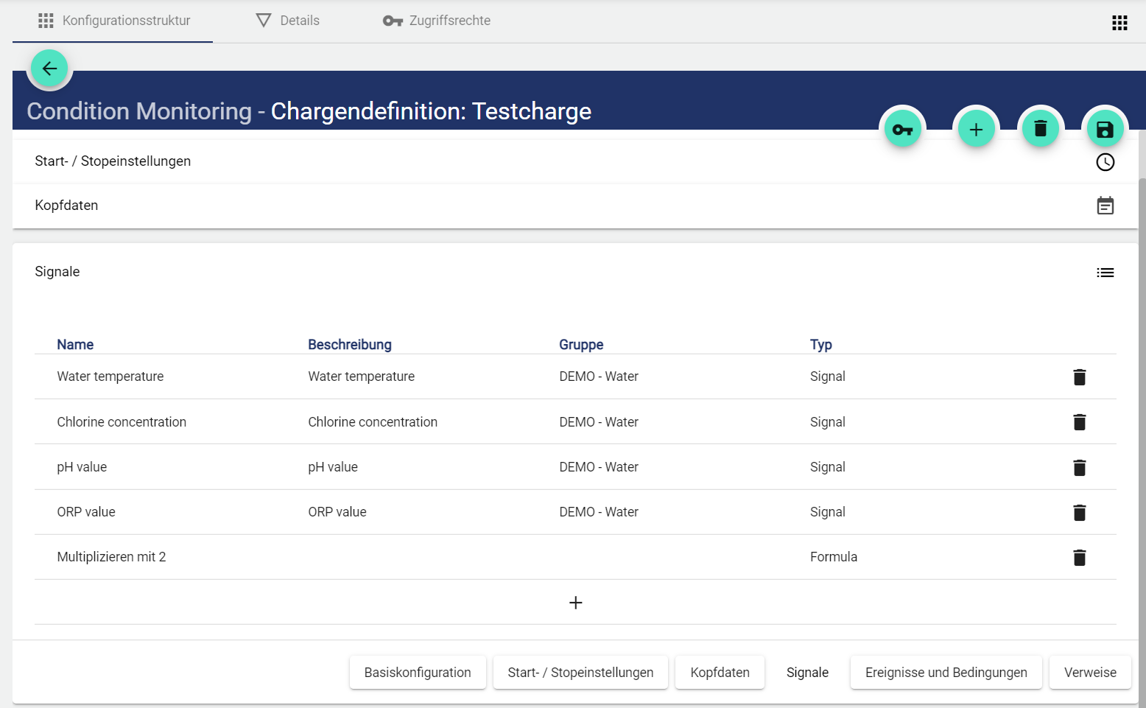Open the apps grid menu top right
The width and height of the screenshot is (1146, 708).
1119,23
